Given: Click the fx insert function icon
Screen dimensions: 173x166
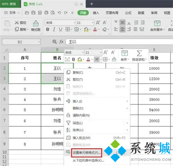Looking at the screenshot, I should click(x=61, y=42).
